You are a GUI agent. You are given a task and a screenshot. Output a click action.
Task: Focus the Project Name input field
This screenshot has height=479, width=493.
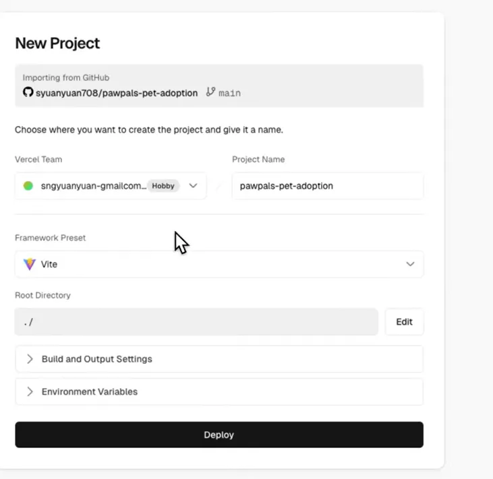327,186
